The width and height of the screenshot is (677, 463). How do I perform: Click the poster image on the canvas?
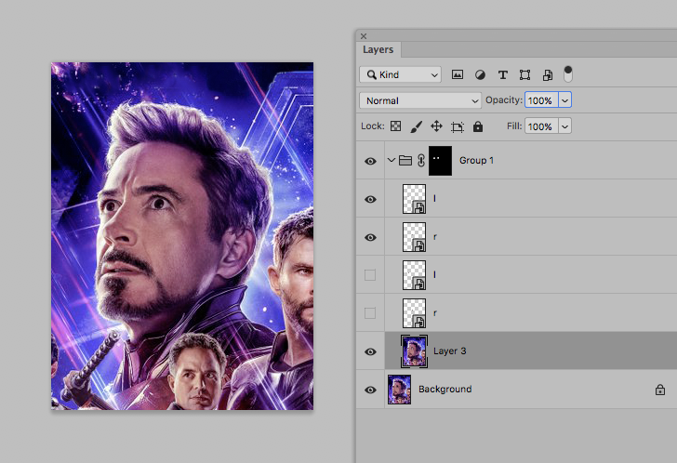pyautogui.click(x=182, y=236)
